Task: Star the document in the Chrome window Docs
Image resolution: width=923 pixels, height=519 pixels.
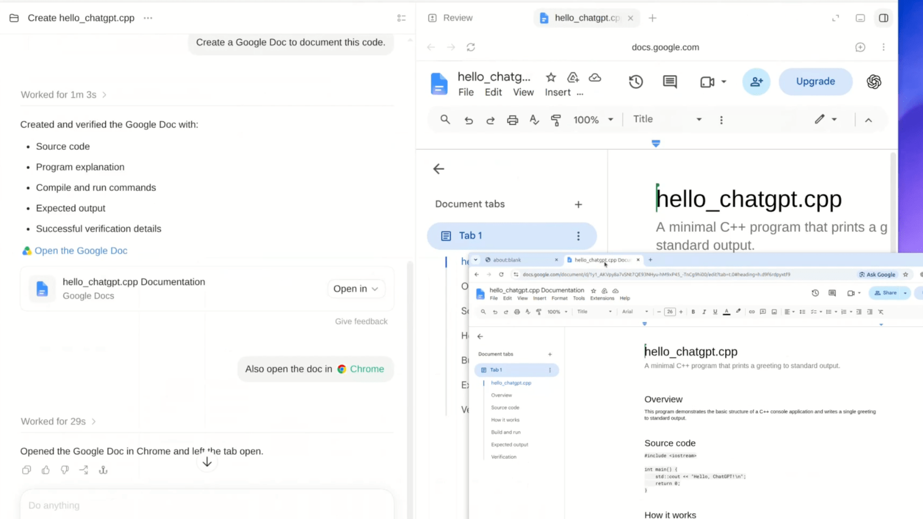Action: pyautogui.click(x=593, y=290)
